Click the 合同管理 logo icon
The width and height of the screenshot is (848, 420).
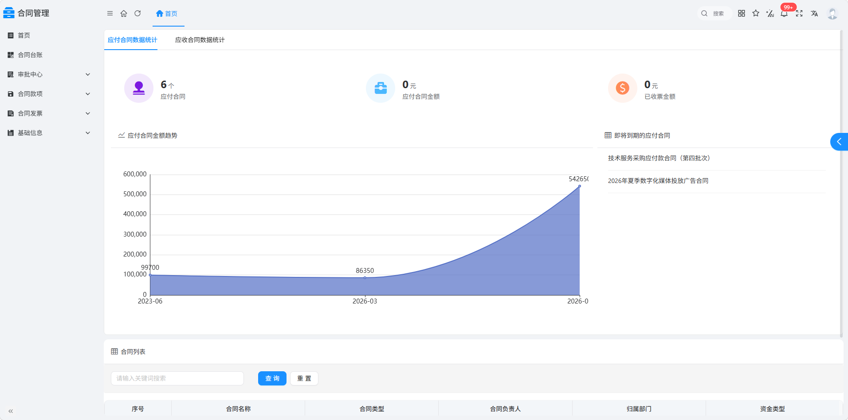[9, 13]
